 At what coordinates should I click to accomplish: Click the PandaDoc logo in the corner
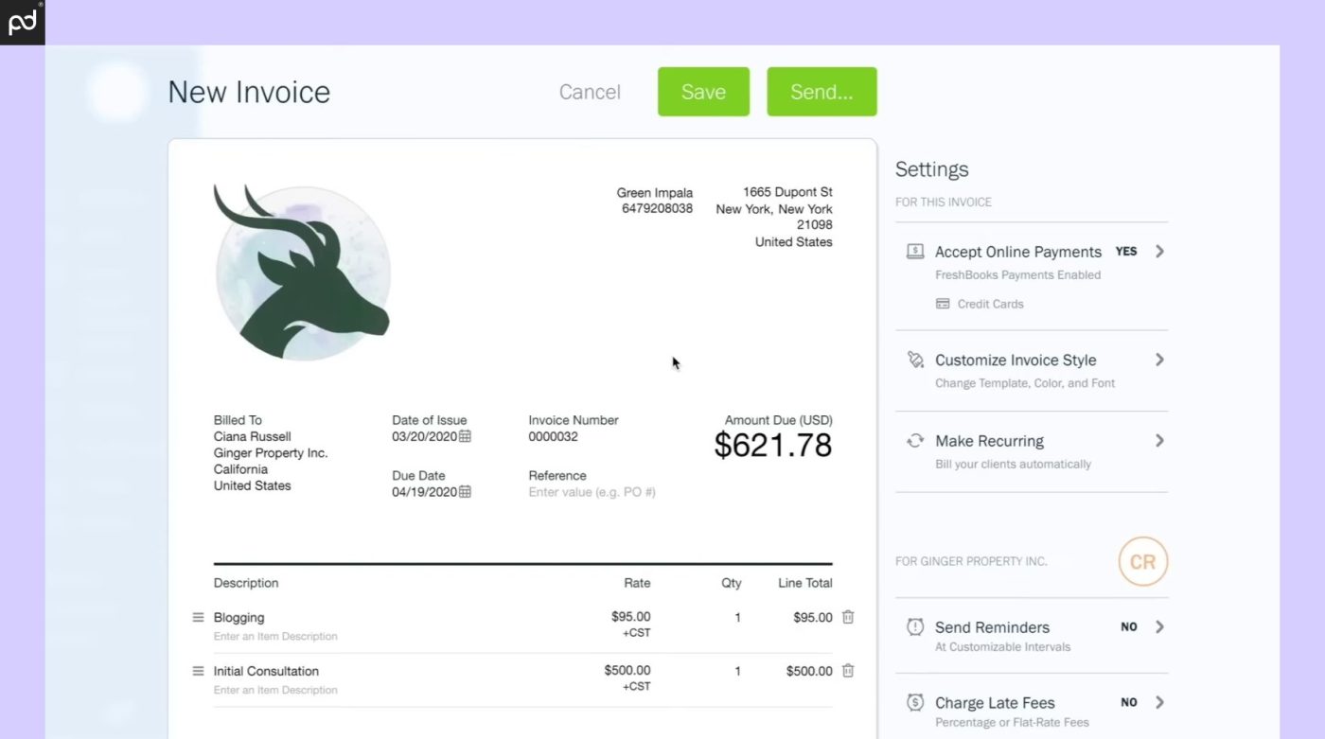pyautogui.click(x=22, y=22)
